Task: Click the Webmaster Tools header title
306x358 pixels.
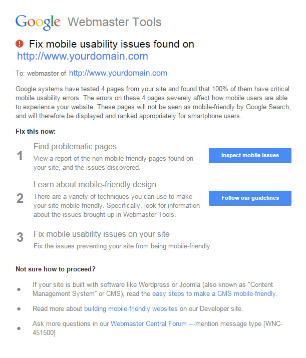Action: 114,22
